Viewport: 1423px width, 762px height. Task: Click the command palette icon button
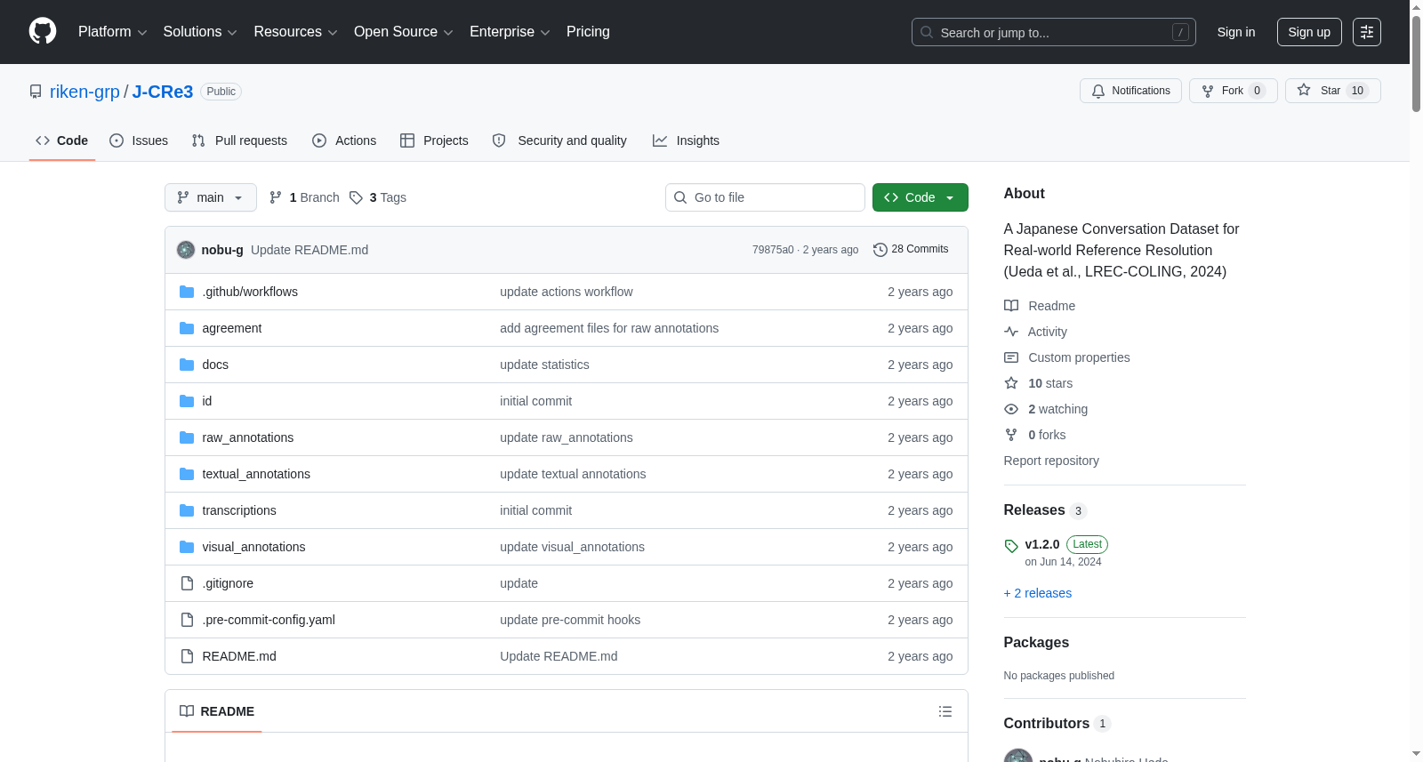1366,32
